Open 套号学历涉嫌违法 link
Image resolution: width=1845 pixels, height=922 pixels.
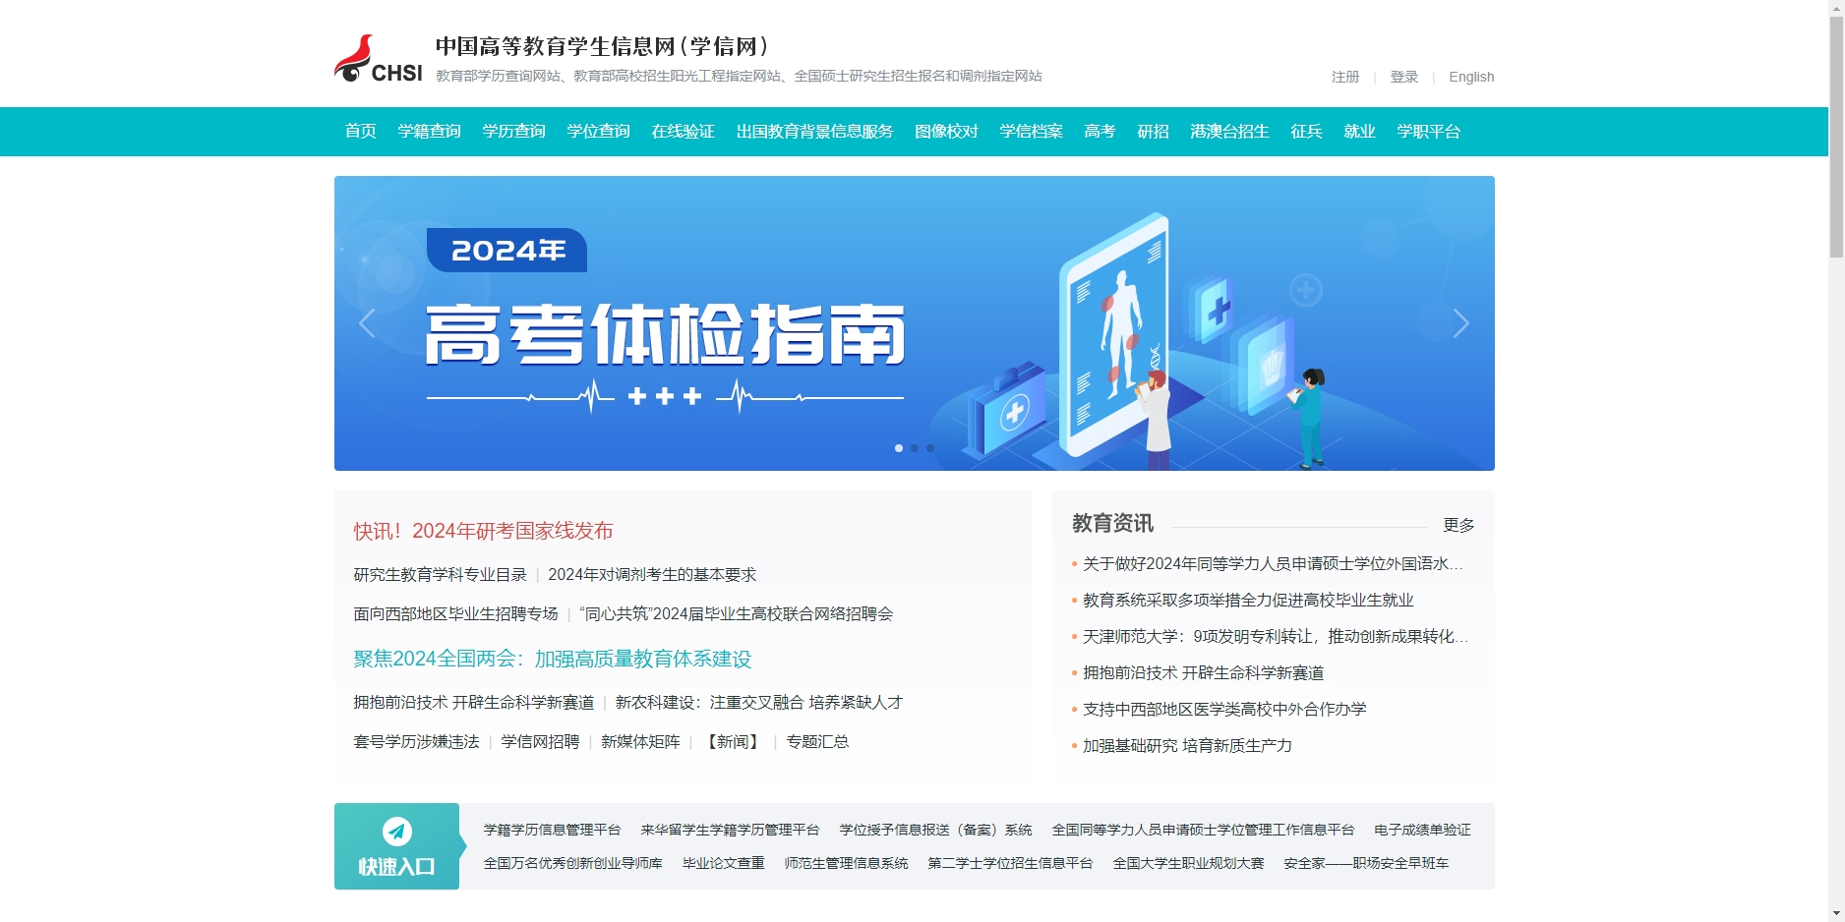click(x=416, y=741)
